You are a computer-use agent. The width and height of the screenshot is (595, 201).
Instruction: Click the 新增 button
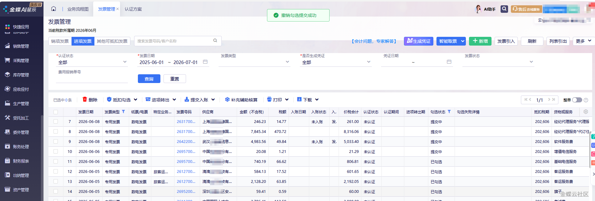(480, 41)
